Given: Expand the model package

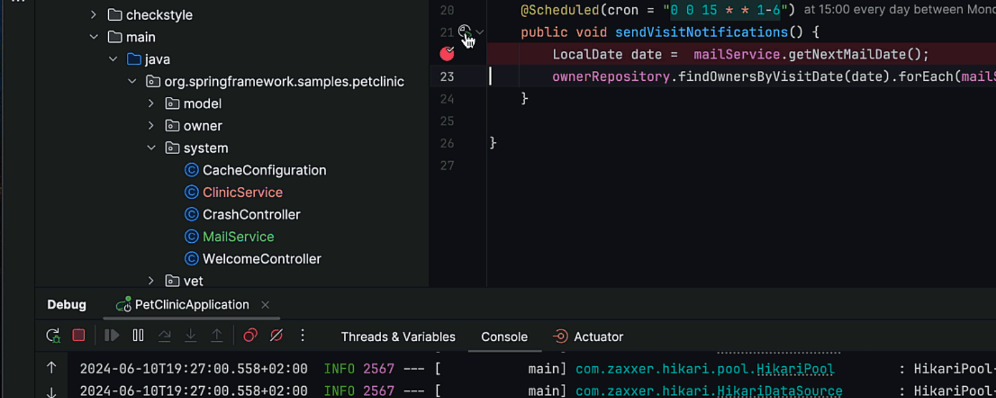Looking at the screenshot, I should click(151, 103).
